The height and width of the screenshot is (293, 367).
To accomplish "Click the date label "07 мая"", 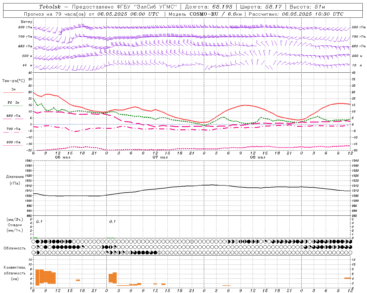I will 160,157.
